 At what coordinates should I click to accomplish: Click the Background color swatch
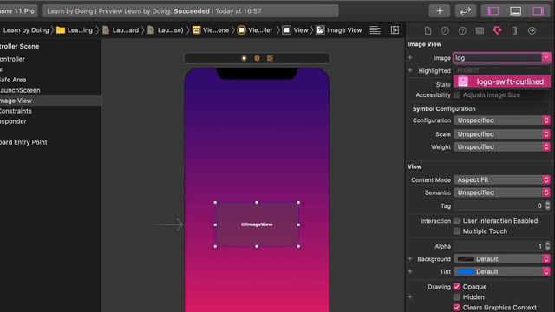click(465, 259)
